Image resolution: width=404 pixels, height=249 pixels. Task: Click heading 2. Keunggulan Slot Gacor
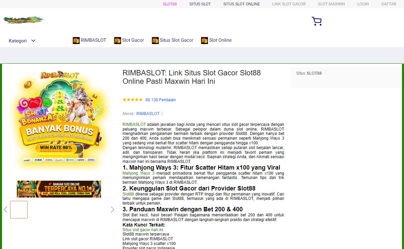pos(189,188)
